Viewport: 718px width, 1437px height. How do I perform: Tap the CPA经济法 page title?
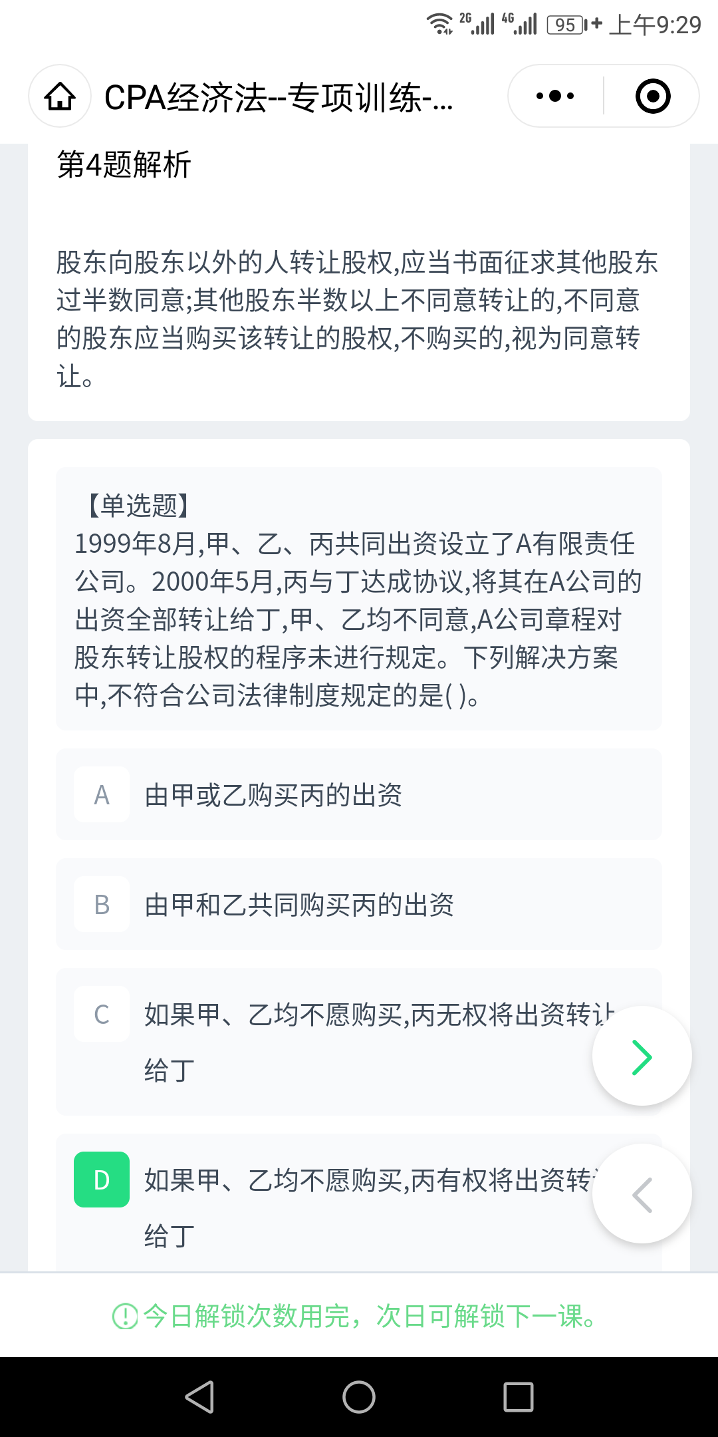pos(279,98)
